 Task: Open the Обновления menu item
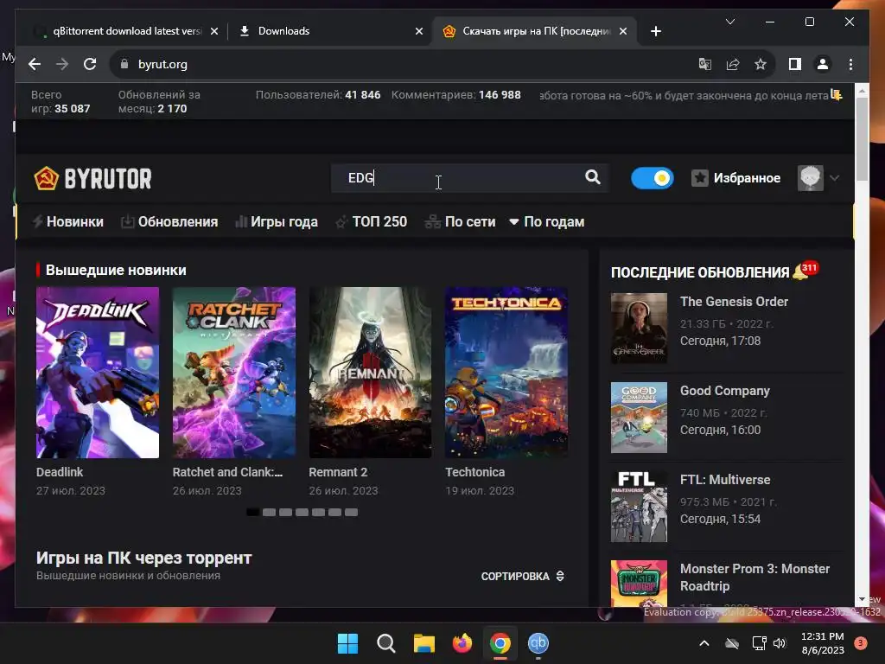pyautogui.click(x=170, y=222)
